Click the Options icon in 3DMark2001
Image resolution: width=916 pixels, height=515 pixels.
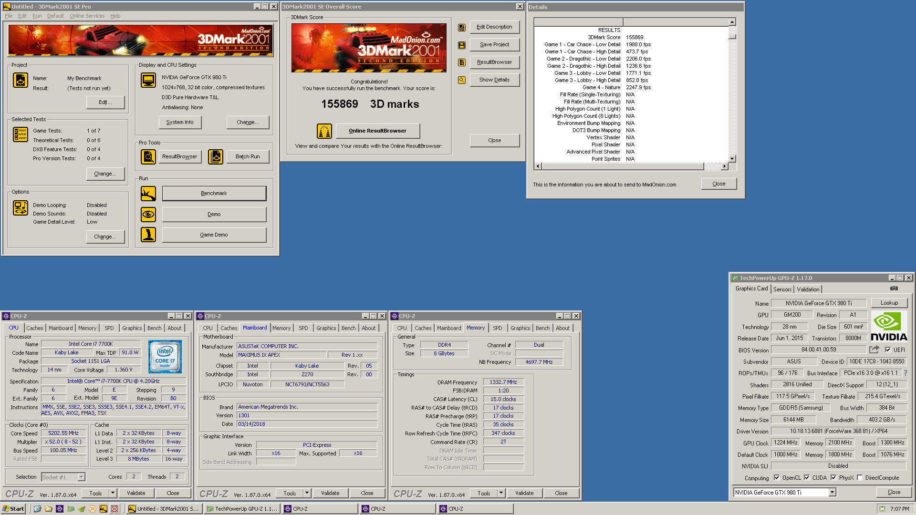click(21, 208)
